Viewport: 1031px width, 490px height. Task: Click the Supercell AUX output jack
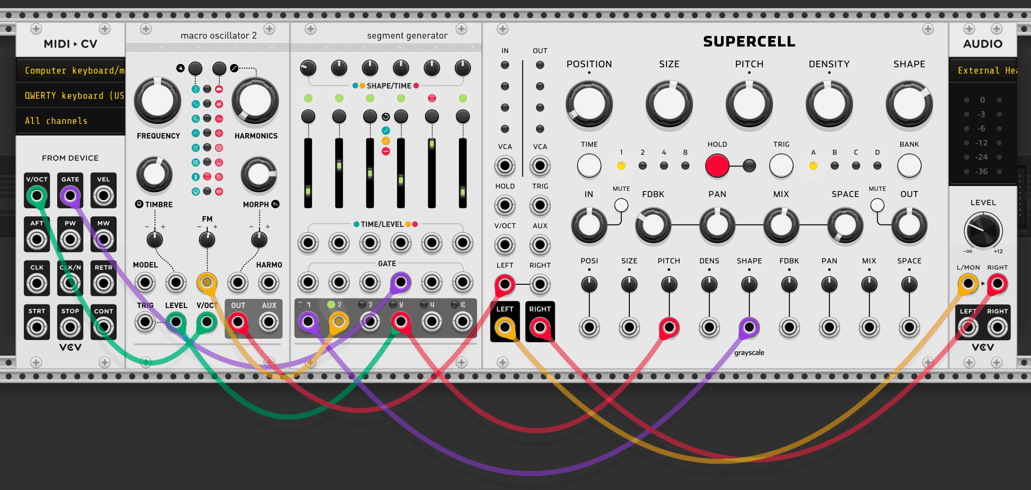[540, 245]
